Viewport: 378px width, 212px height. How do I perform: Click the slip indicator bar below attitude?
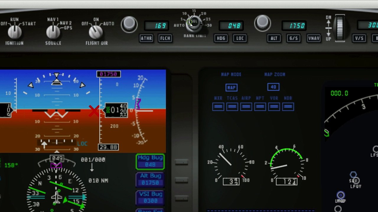pos(56,143)
